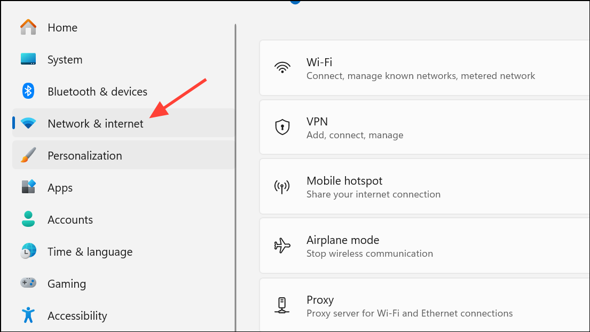Open Airplane mode settings
This screenshot has width=590, height=332.
424,246
